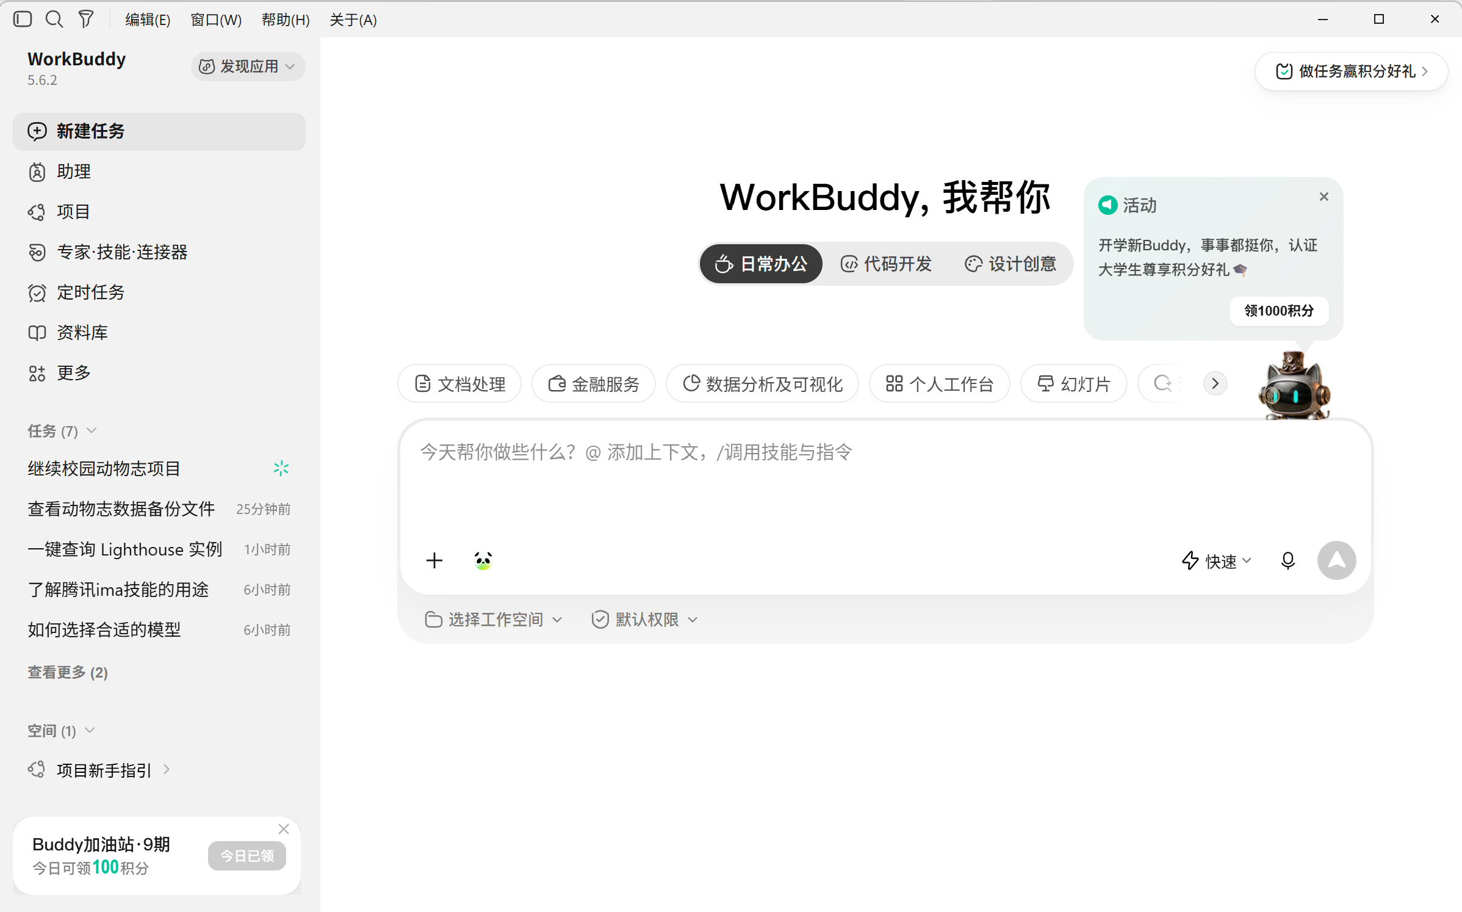This screenshot has width=1462, height=912.
Task: Toggle the sidebar panel icon
Action: tap(23, 19)
